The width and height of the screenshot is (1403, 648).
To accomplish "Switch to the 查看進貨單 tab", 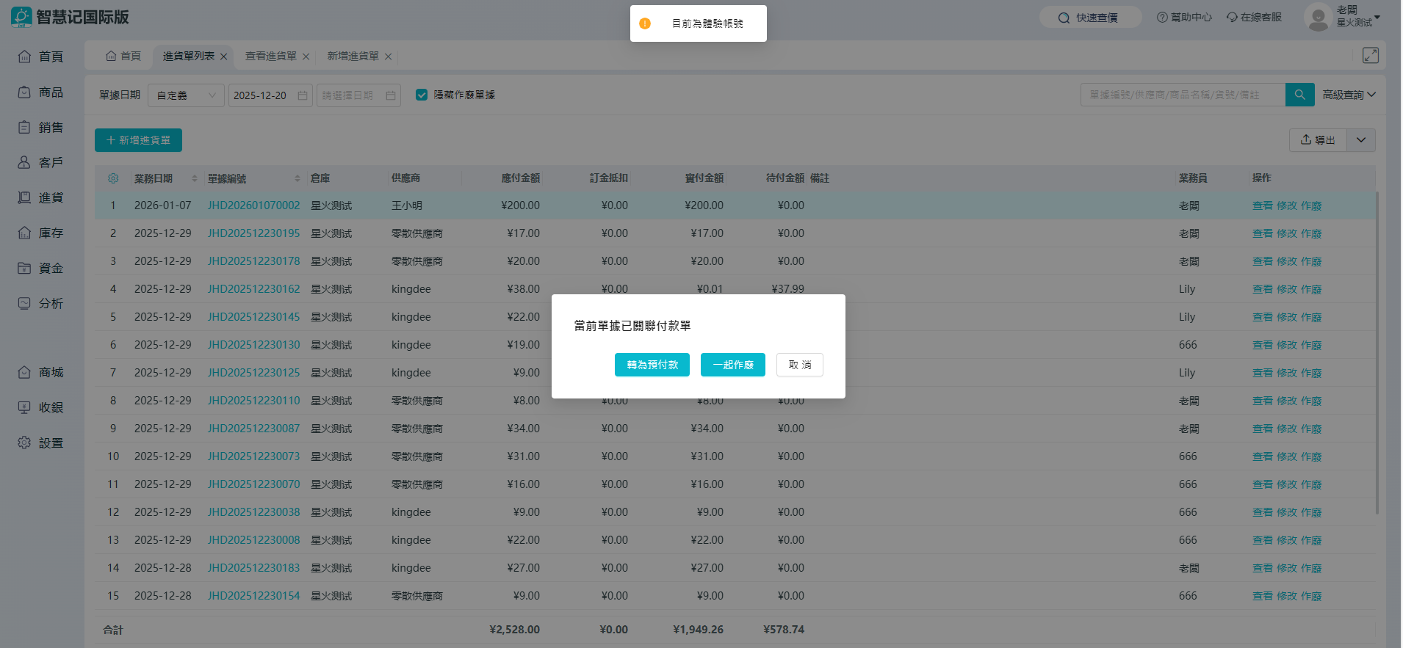I will [x=270, y=56].
